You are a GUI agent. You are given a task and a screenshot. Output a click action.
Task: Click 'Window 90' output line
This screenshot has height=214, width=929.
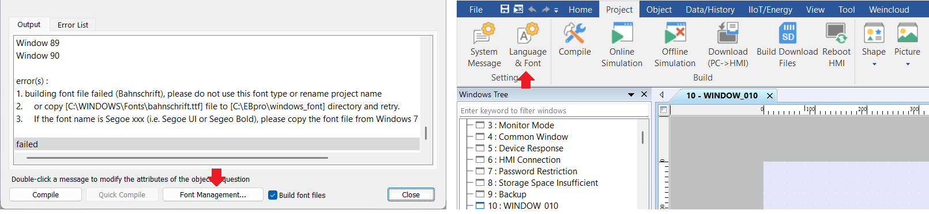(37, 56)
